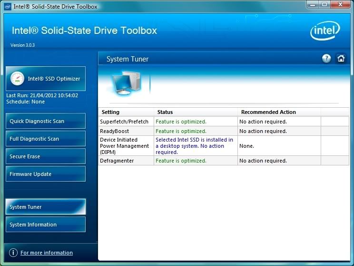Show the System Information page
This screenshot has width=354, height=266.
point(46,225)
